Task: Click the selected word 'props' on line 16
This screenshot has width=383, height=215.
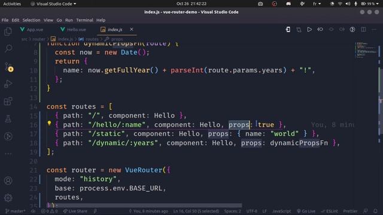Action: point(239,125)
